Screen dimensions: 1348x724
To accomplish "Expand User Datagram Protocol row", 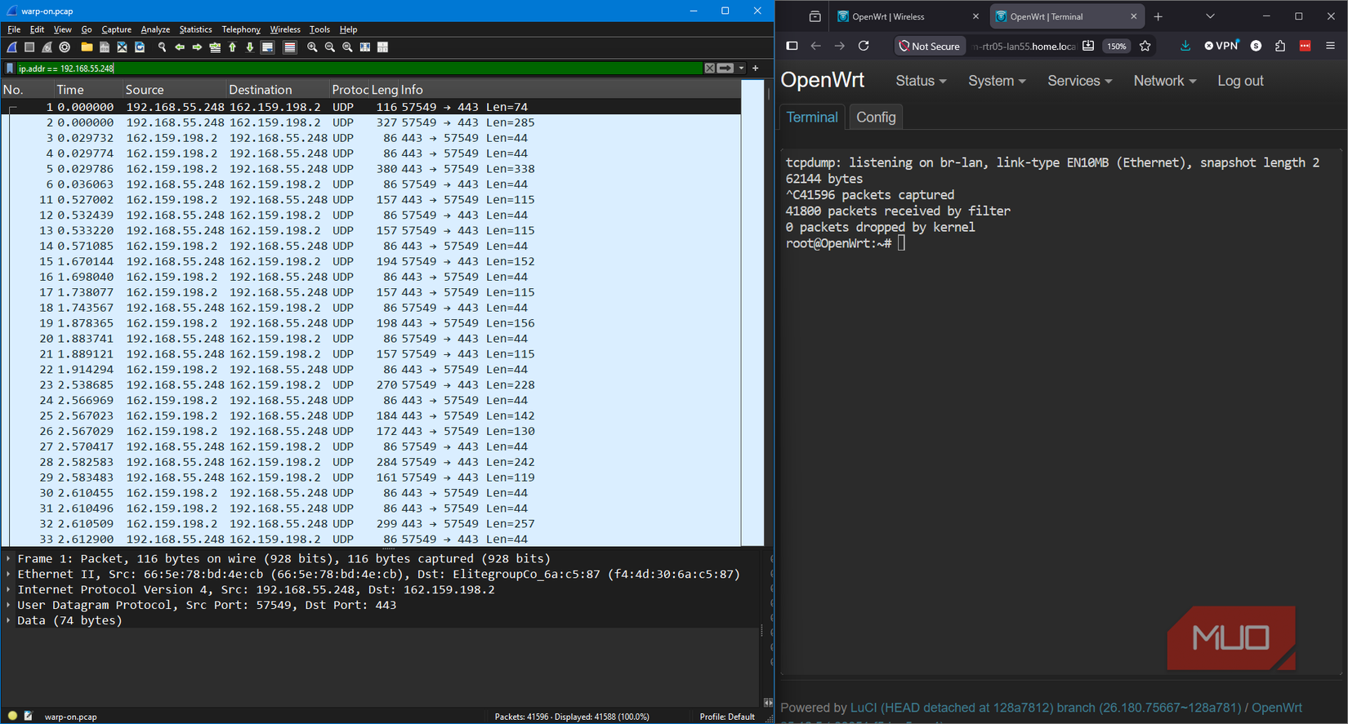I will pyautogui.click(x=8, y=606).
